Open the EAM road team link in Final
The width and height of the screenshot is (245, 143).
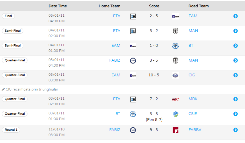(x=193, y=16)
